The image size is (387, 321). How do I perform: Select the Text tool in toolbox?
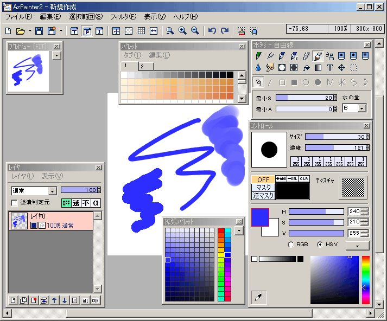[x=329, y=68]
